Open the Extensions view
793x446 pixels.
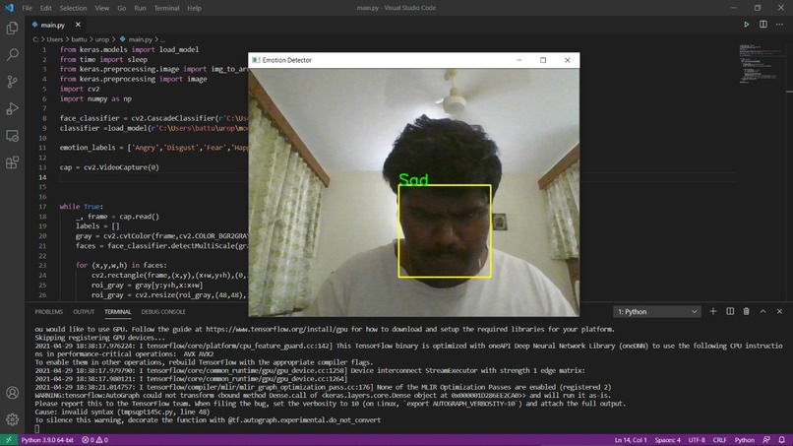click(x=12, y=162)
